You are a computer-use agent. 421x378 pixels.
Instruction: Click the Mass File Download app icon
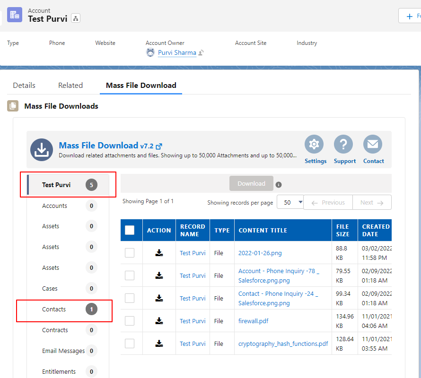tap(42, 149)
